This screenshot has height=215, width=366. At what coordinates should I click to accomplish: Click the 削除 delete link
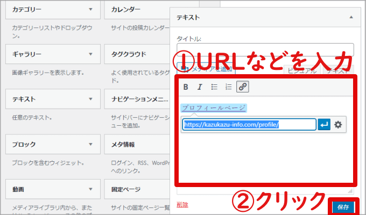click(182, 204)
